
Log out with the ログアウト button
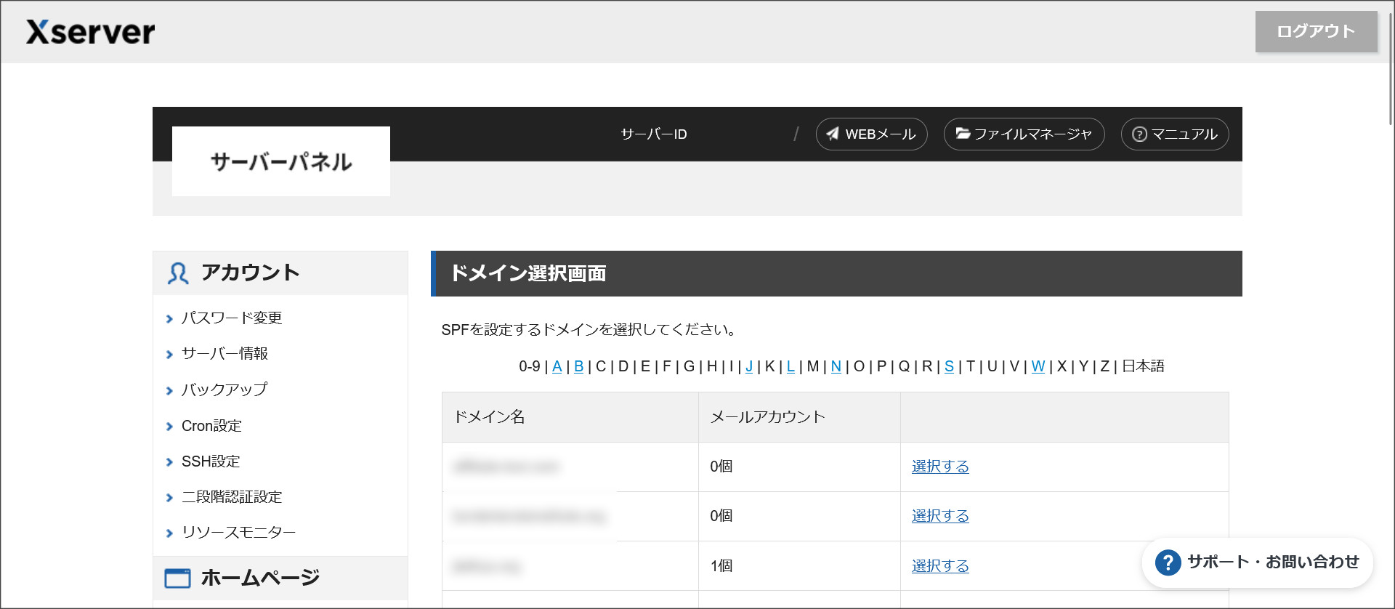coord(1316,31)
